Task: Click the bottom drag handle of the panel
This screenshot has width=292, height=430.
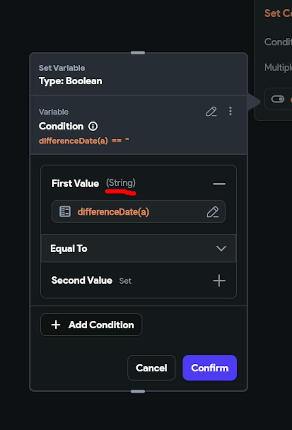Action: (138, 391)
